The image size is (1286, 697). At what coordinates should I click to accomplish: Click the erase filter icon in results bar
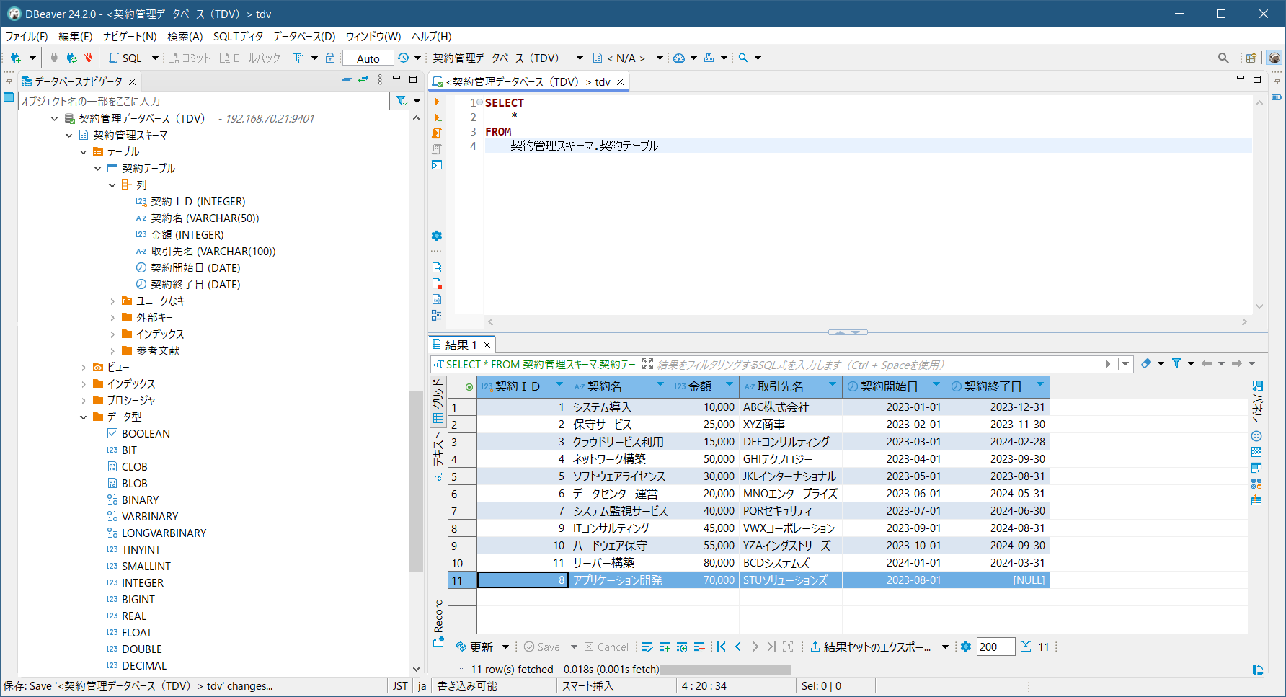1146,363
